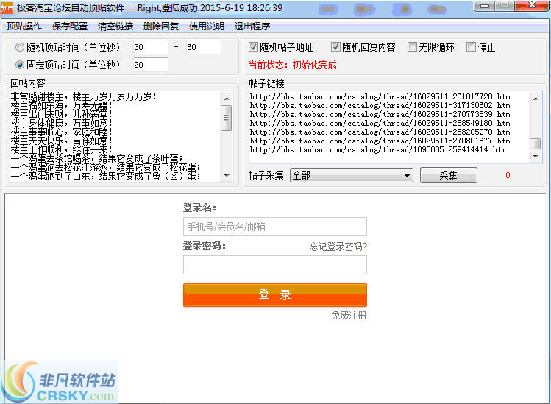Focus the 登录名 input field
The height and width of the screenshot is (404, 551).
pos(275,227)
